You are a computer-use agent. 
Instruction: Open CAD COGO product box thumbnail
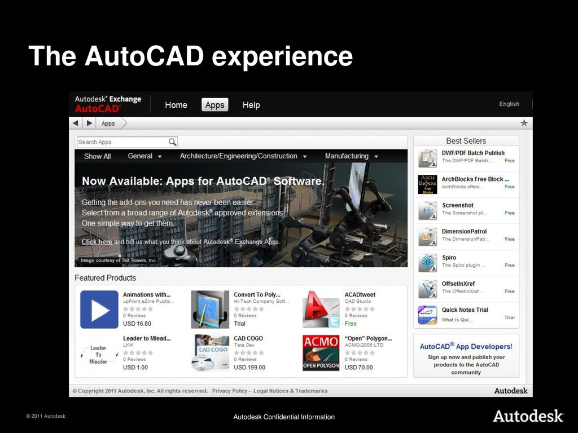(x=210, y=353)
